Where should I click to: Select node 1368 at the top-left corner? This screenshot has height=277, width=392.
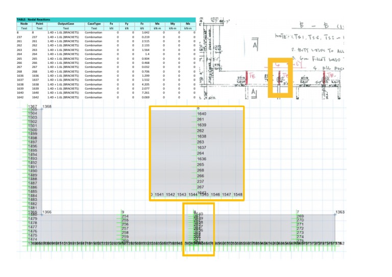47,107
